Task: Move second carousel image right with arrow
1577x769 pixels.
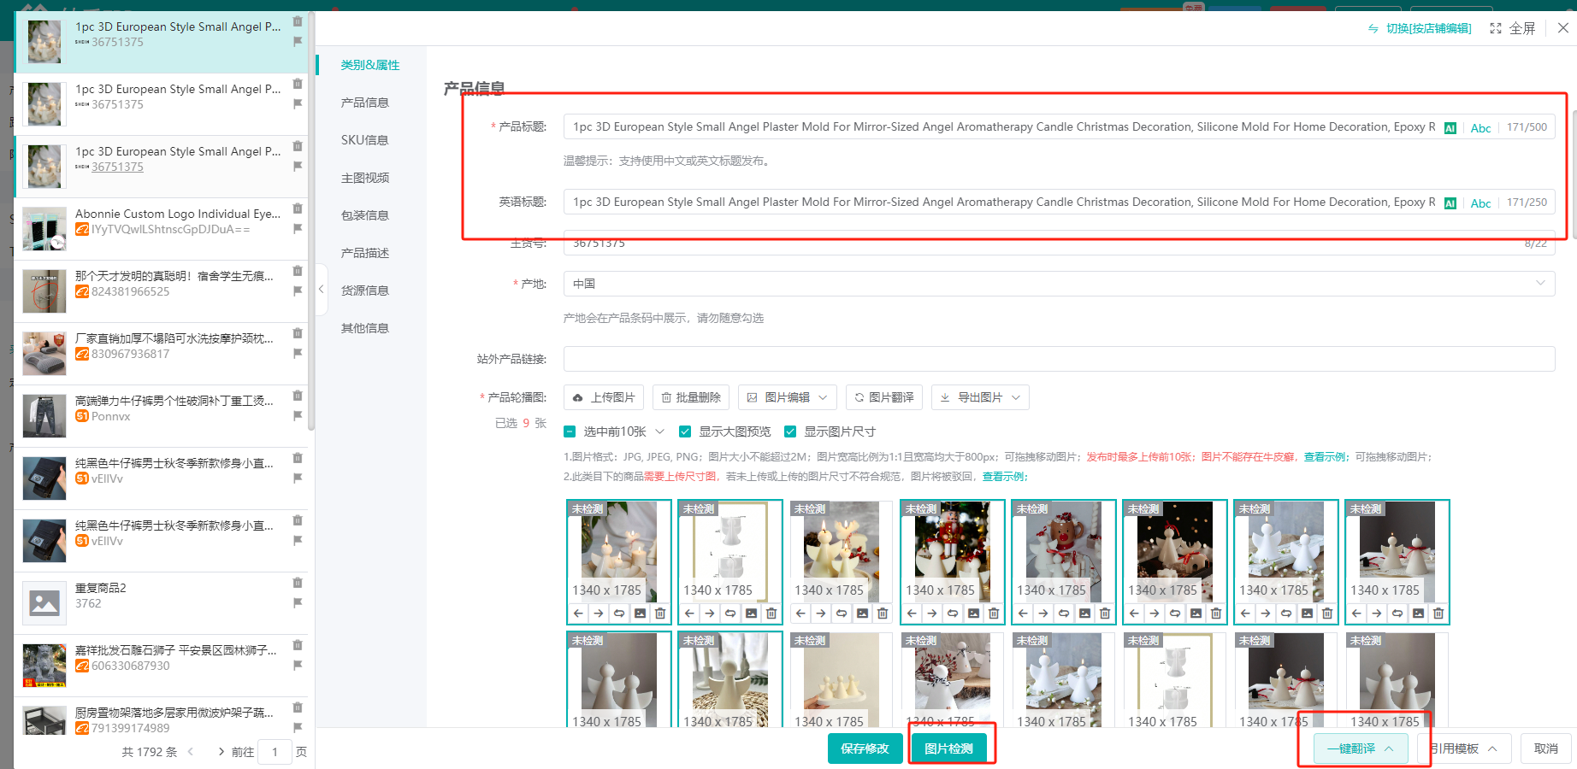Action: point(710,613)
